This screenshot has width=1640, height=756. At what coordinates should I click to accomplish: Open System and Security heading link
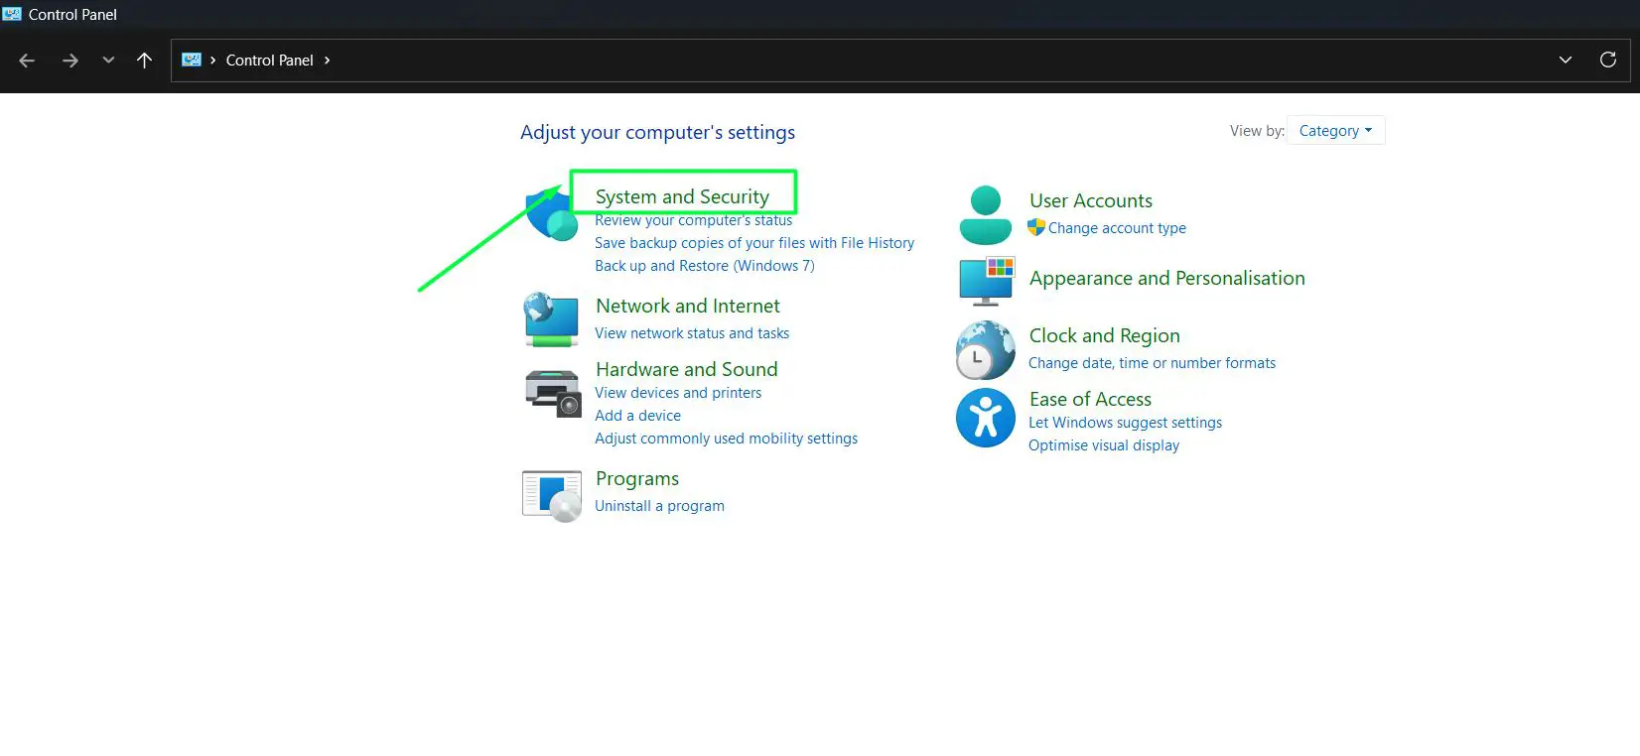coord(682,196)
